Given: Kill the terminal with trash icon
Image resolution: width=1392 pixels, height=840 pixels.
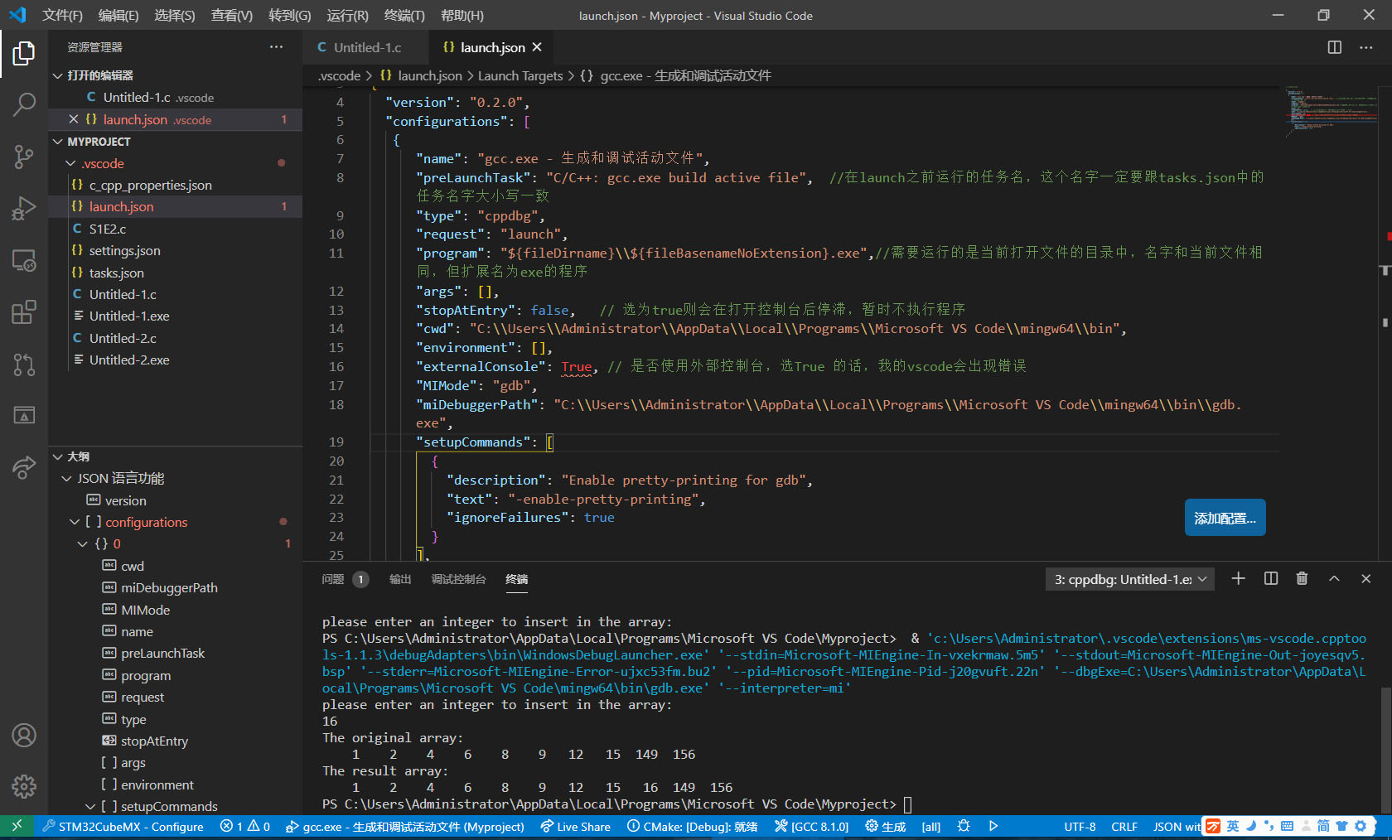Looking at the screenshot, I should [x=1302, y=578].
